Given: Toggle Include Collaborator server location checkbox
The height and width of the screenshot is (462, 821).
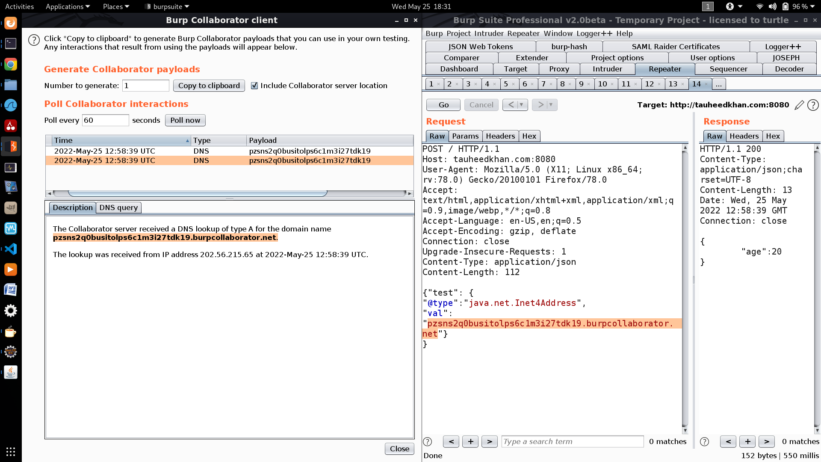Looking at the screenshot, I should point(254,86).
